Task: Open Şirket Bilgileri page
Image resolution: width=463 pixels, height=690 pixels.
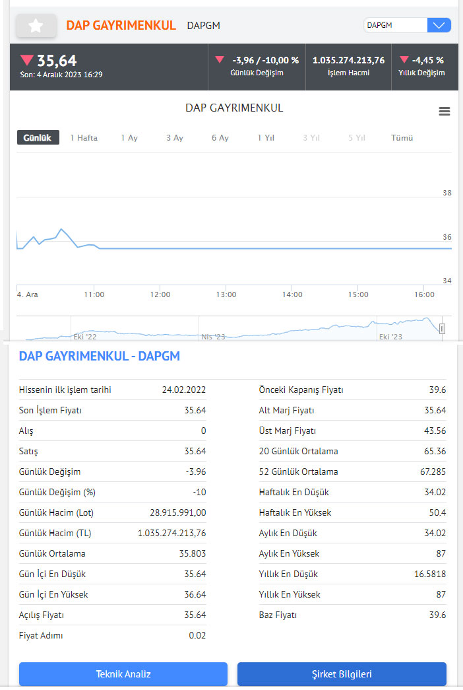Action: [342, 674]
